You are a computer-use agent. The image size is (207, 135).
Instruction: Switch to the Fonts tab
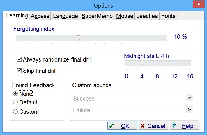tap(169, 16)
